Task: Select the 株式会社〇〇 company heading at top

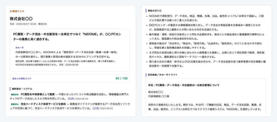Action: click(x=21, y=19)
